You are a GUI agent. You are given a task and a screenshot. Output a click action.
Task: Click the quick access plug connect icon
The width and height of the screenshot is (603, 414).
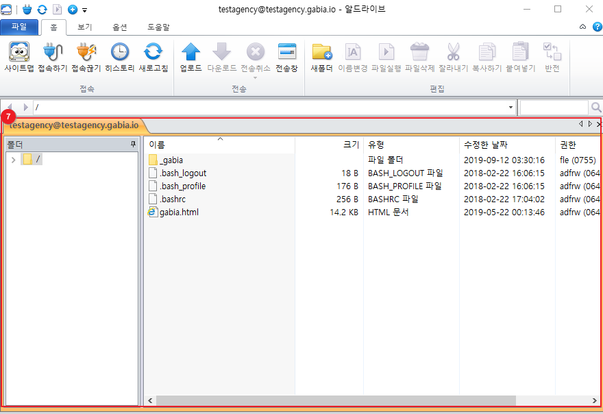[x=27, y=9]
